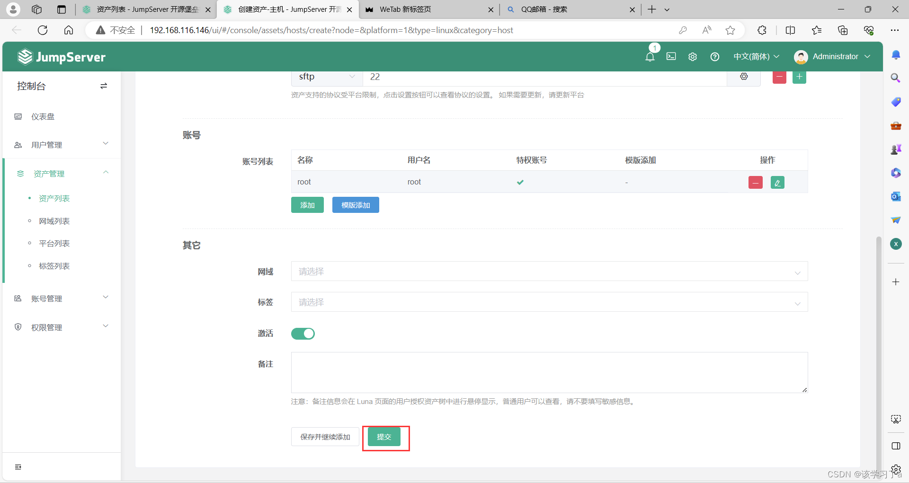Toggle the 激活 switch off
The image size is (909, 483).
[303, 334]
